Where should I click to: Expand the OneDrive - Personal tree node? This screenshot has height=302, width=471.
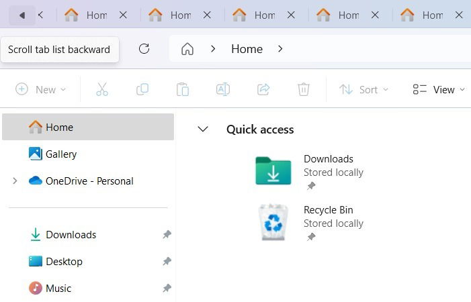15,181
